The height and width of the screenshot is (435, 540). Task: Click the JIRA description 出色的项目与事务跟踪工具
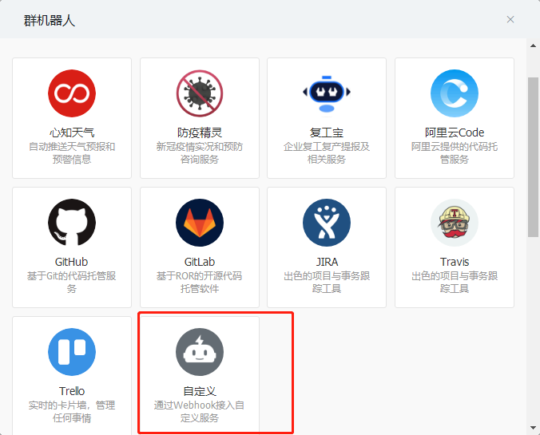(x=327, y=283)
